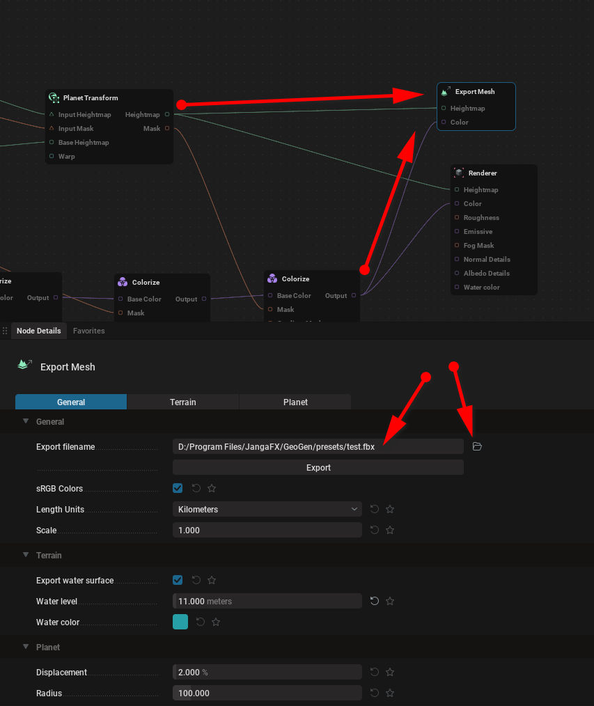The image size is (594, 706).
Task: Click the Export Mesh node icon
Action: [444, 92]
